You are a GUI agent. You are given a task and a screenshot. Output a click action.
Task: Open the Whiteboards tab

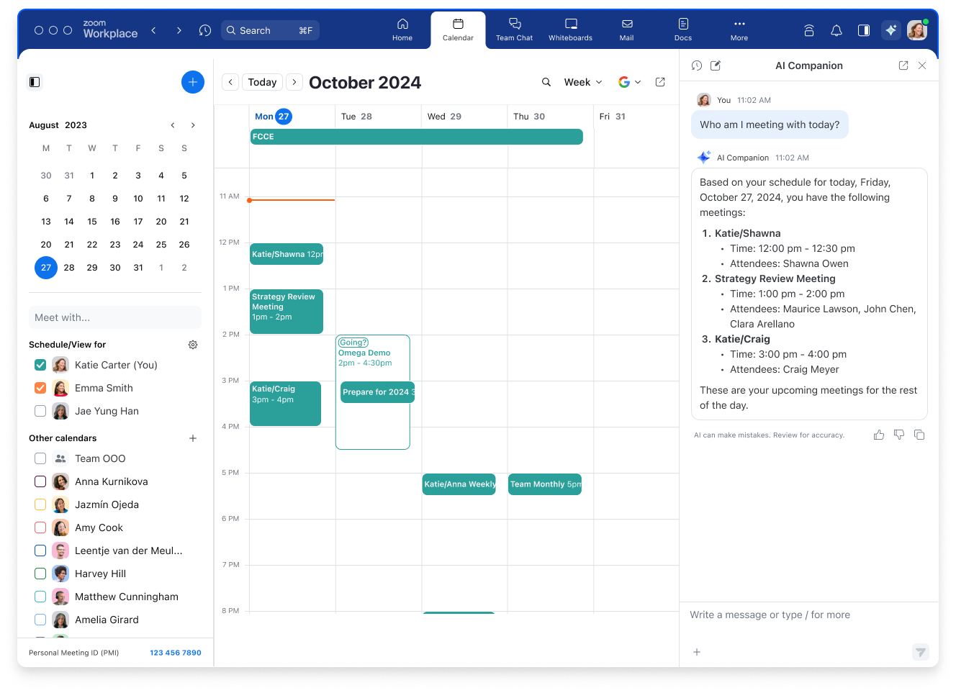tap(570, 30)
